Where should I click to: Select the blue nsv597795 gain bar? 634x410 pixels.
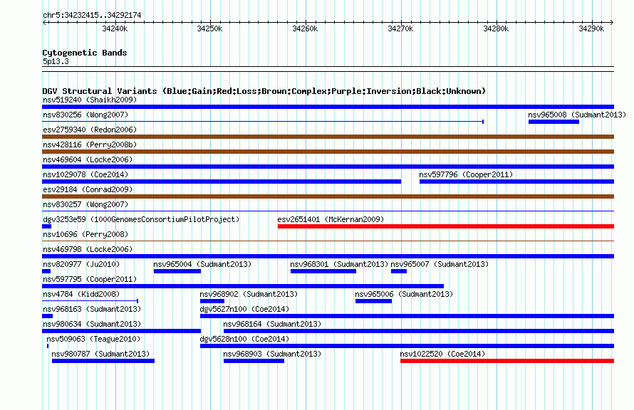243,286
